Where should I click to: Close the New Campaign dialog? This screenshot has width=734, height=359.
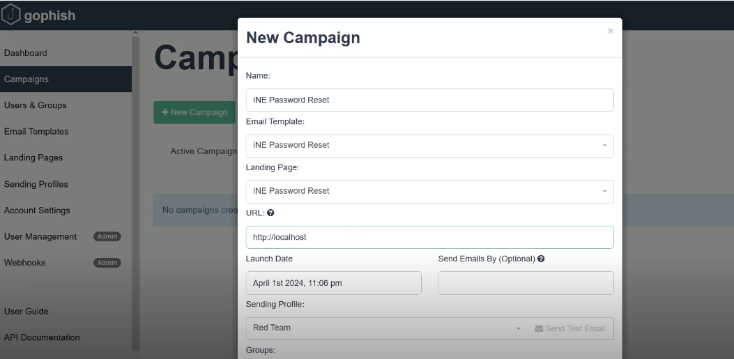(611, 31)
